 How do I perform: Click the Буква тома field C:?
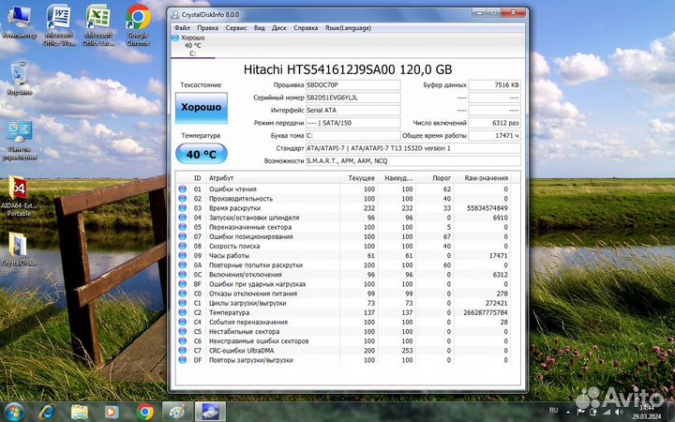click(353, 135)
